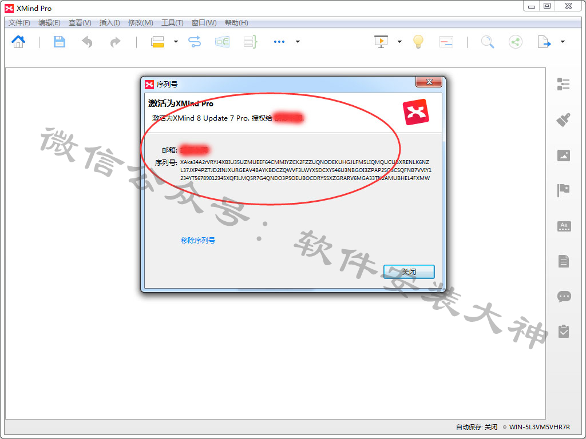Screen dimensions: 586x439
Task: Start presentation mode
Action: (381, 42)
